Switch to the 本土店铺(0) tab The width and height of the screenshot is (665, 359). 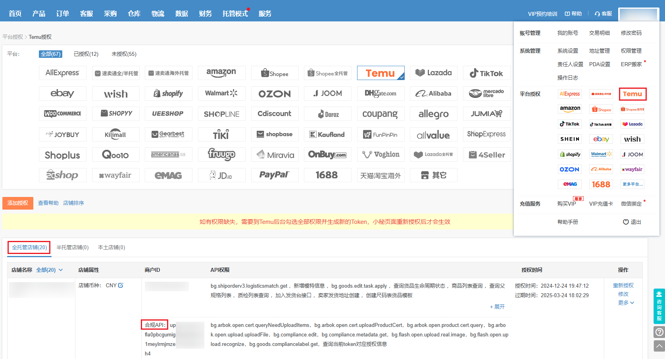(x=111, y=247)
